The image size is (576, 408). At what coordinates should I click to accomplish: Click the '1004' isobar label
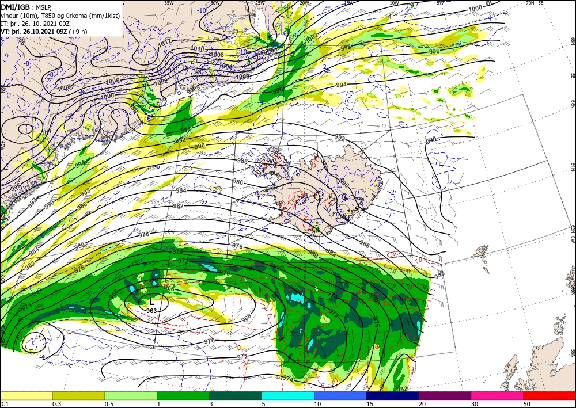(226, 66)
